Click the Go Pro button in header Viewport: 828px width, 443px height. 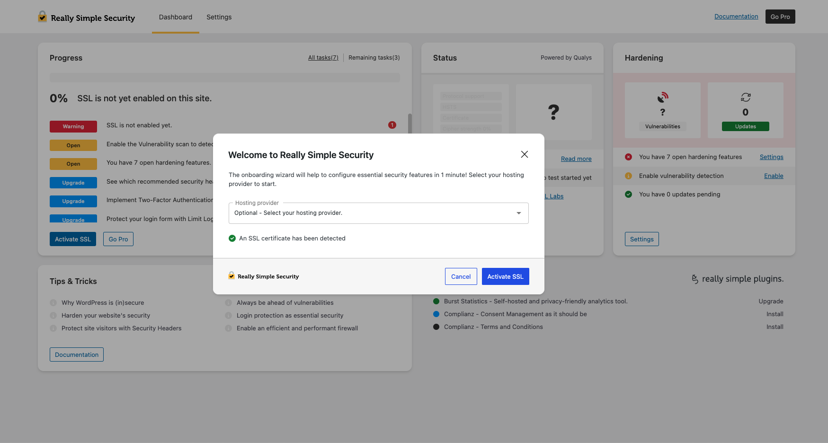[780, 17]
